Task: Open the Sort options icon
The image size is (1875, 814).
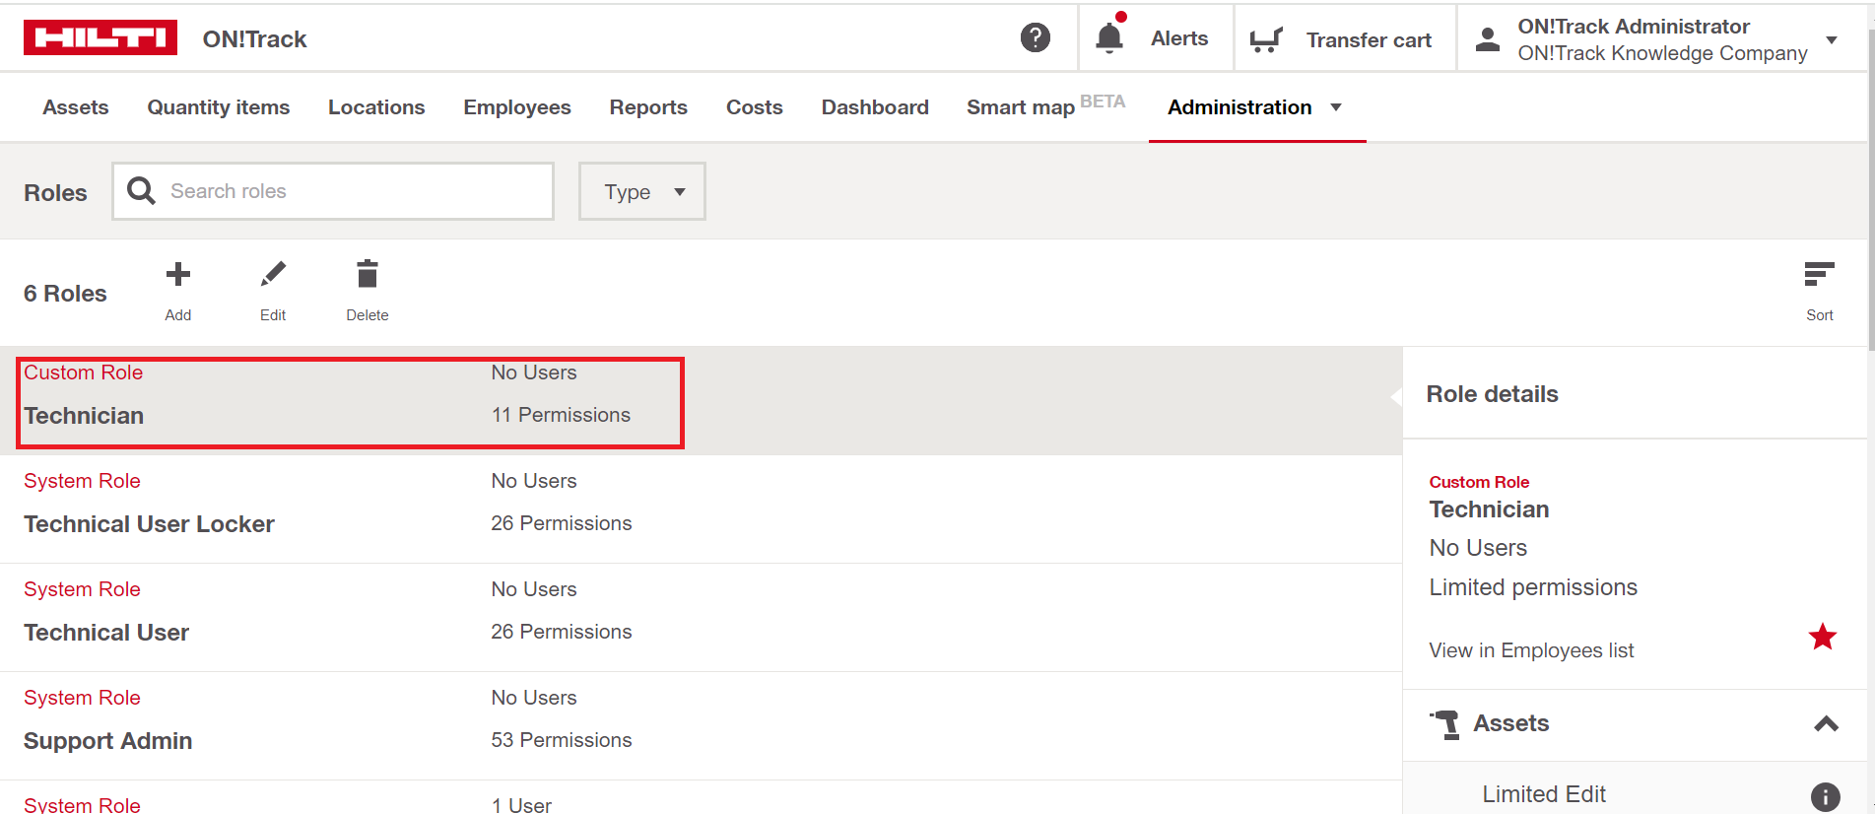Action: [1819, 275]
